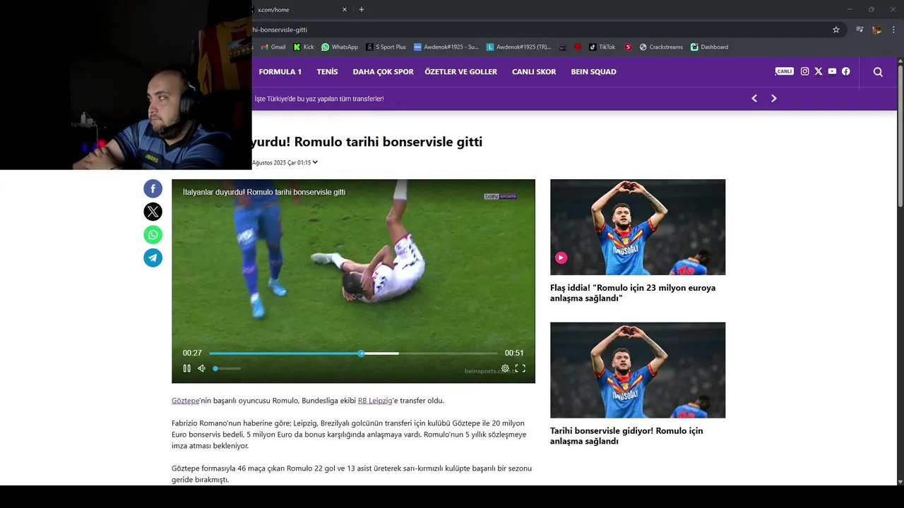This screenshot has width=904, height=508.
Task: Open S Sport Plus bookmark
Action: 386,47
